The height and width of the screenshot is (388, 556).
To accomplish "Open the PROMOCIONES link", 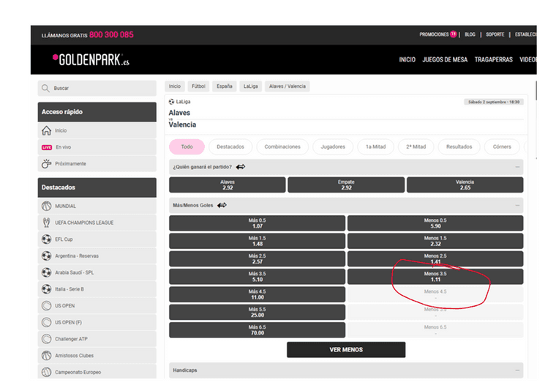I will [434, 34].
